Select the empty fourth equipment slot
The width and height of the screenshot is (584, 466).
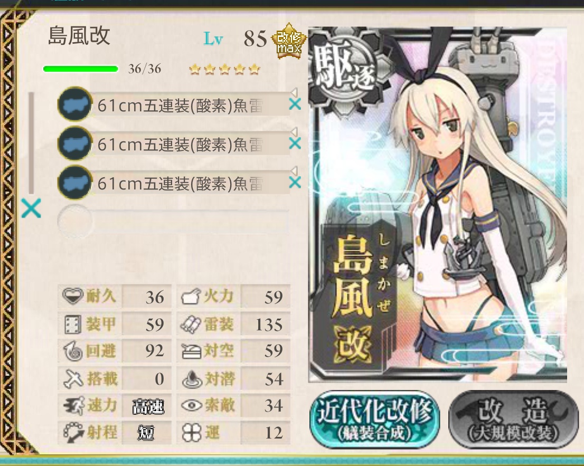click(x=173, y=221)
